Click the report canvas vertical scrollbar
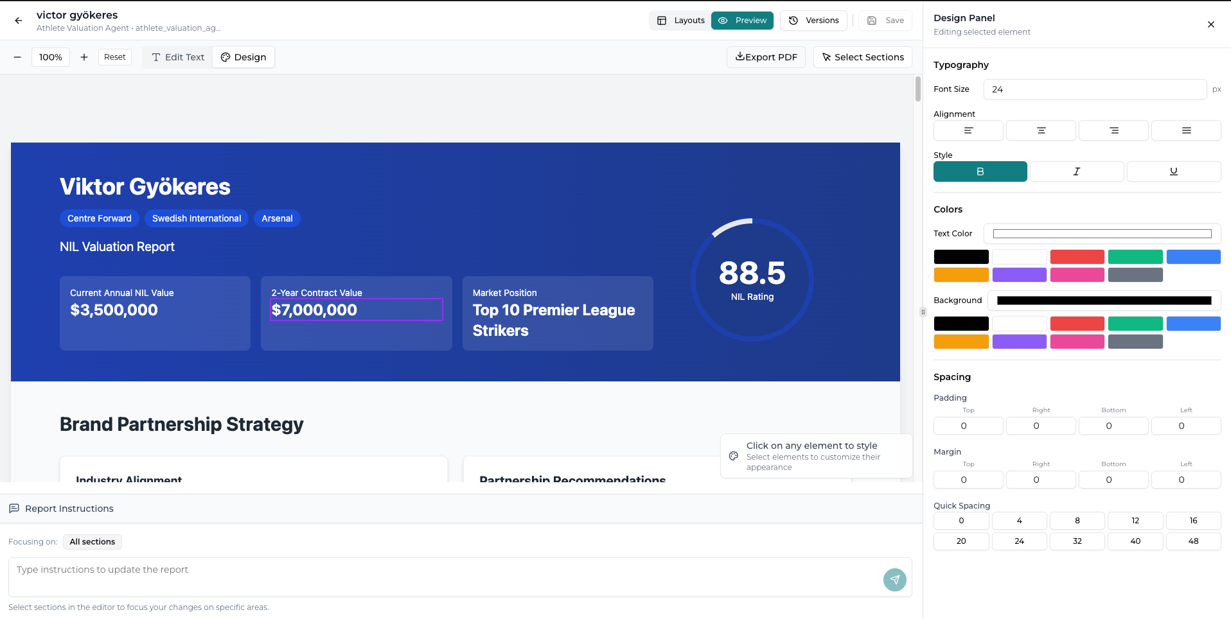 click(x=917, y=89)
